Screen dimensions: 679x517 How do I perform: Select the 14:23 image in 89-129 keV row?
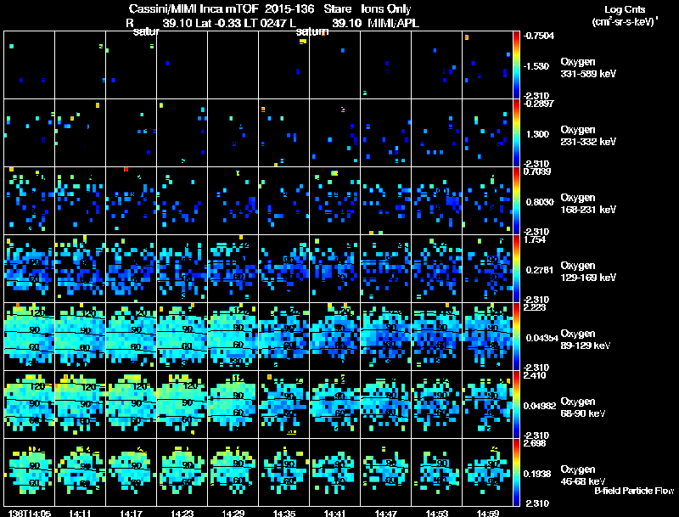pos(182,336)
